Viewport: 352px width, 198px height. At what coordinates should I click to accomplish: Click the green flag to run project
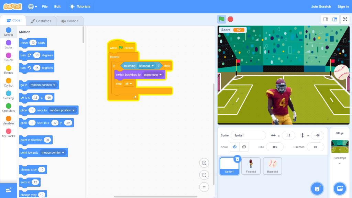point(222,19)
